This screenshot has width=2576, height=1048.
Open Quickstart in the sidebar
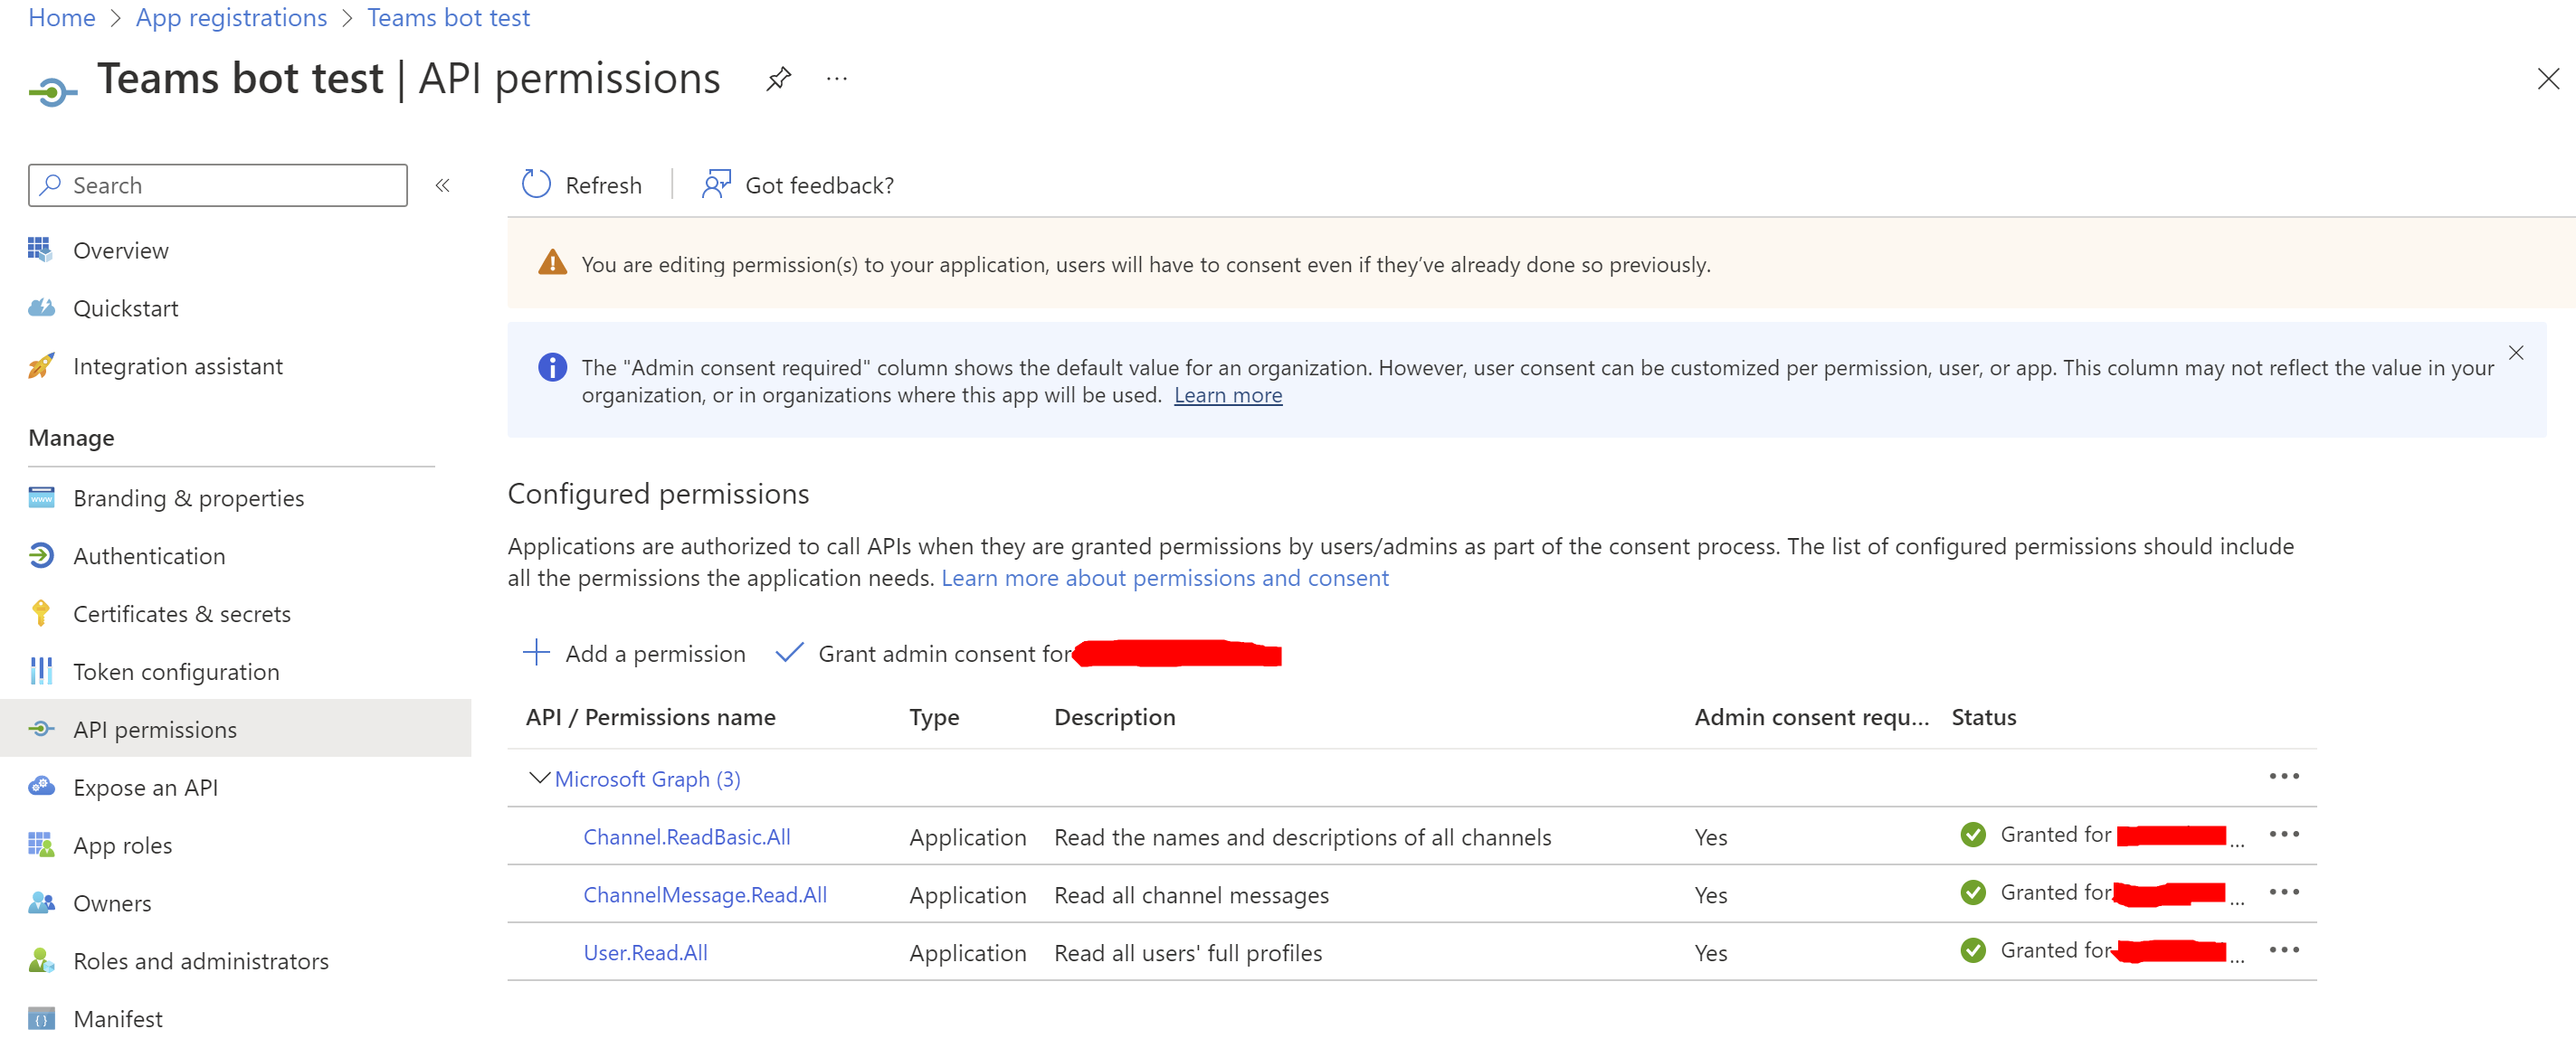(125, 308)
